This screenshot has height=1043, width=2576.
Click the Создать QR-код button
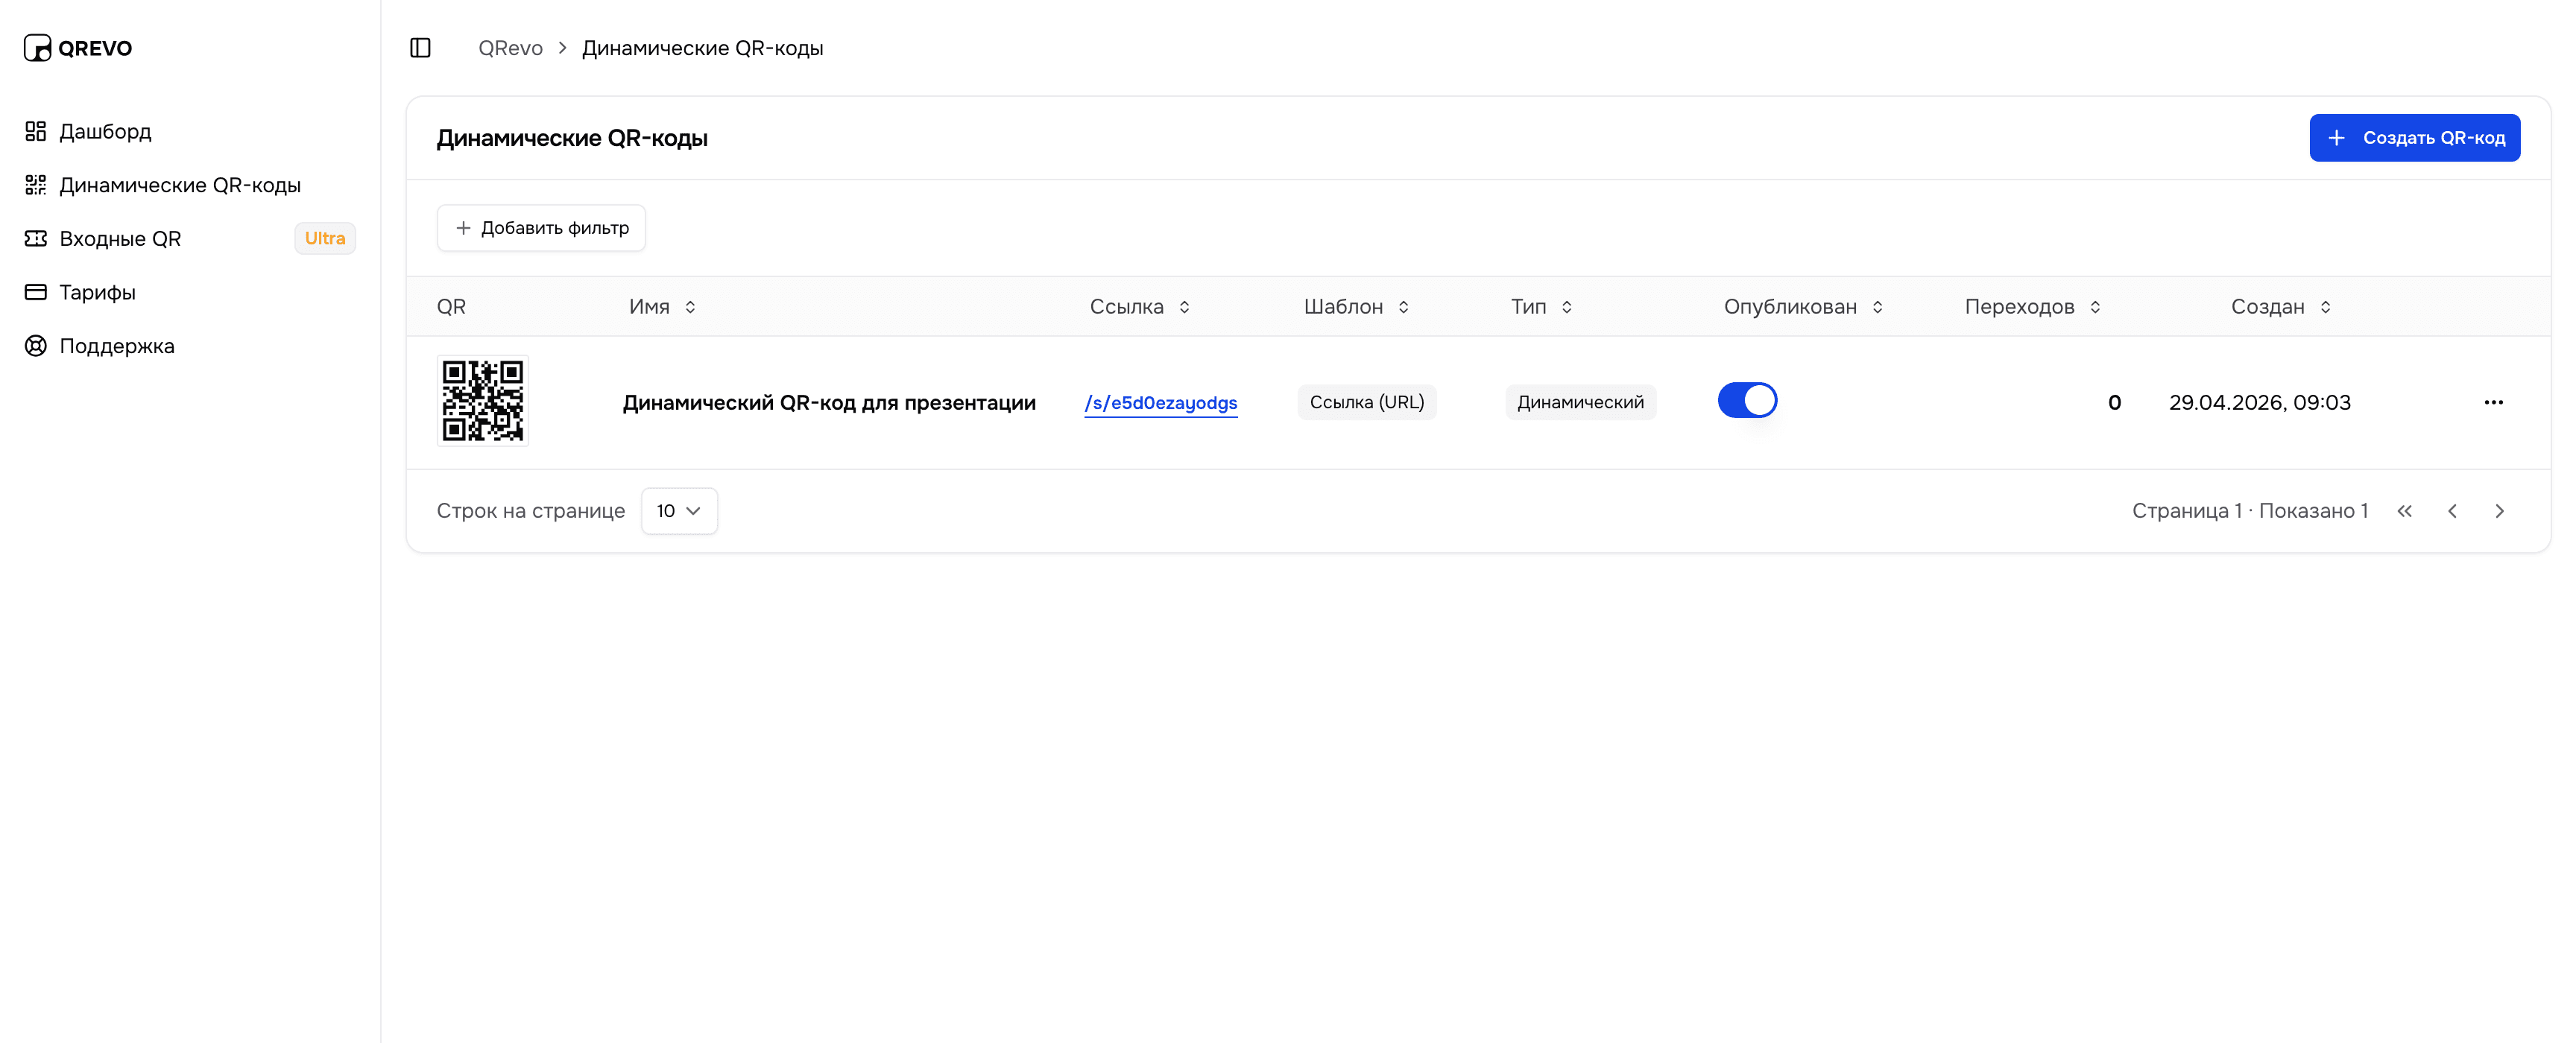point(2414,138)
